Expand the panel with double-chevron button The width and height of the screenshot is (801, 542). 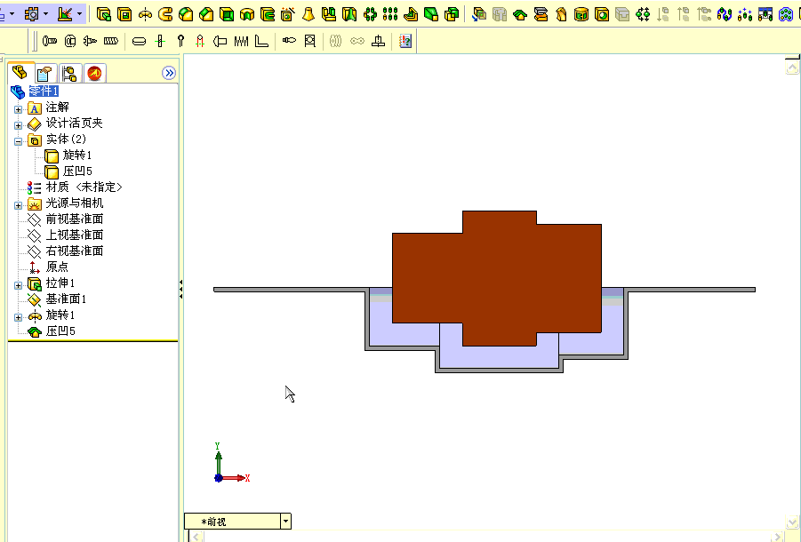169,73
